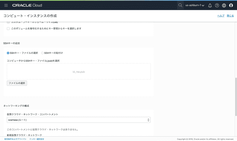
Task: Click the コンピュート・インスタンスの作成 page title
Action: [x=30, y=16]
